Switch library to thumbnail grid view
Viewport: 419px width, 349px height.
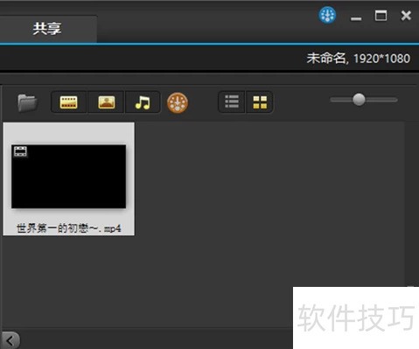[260, 102]
